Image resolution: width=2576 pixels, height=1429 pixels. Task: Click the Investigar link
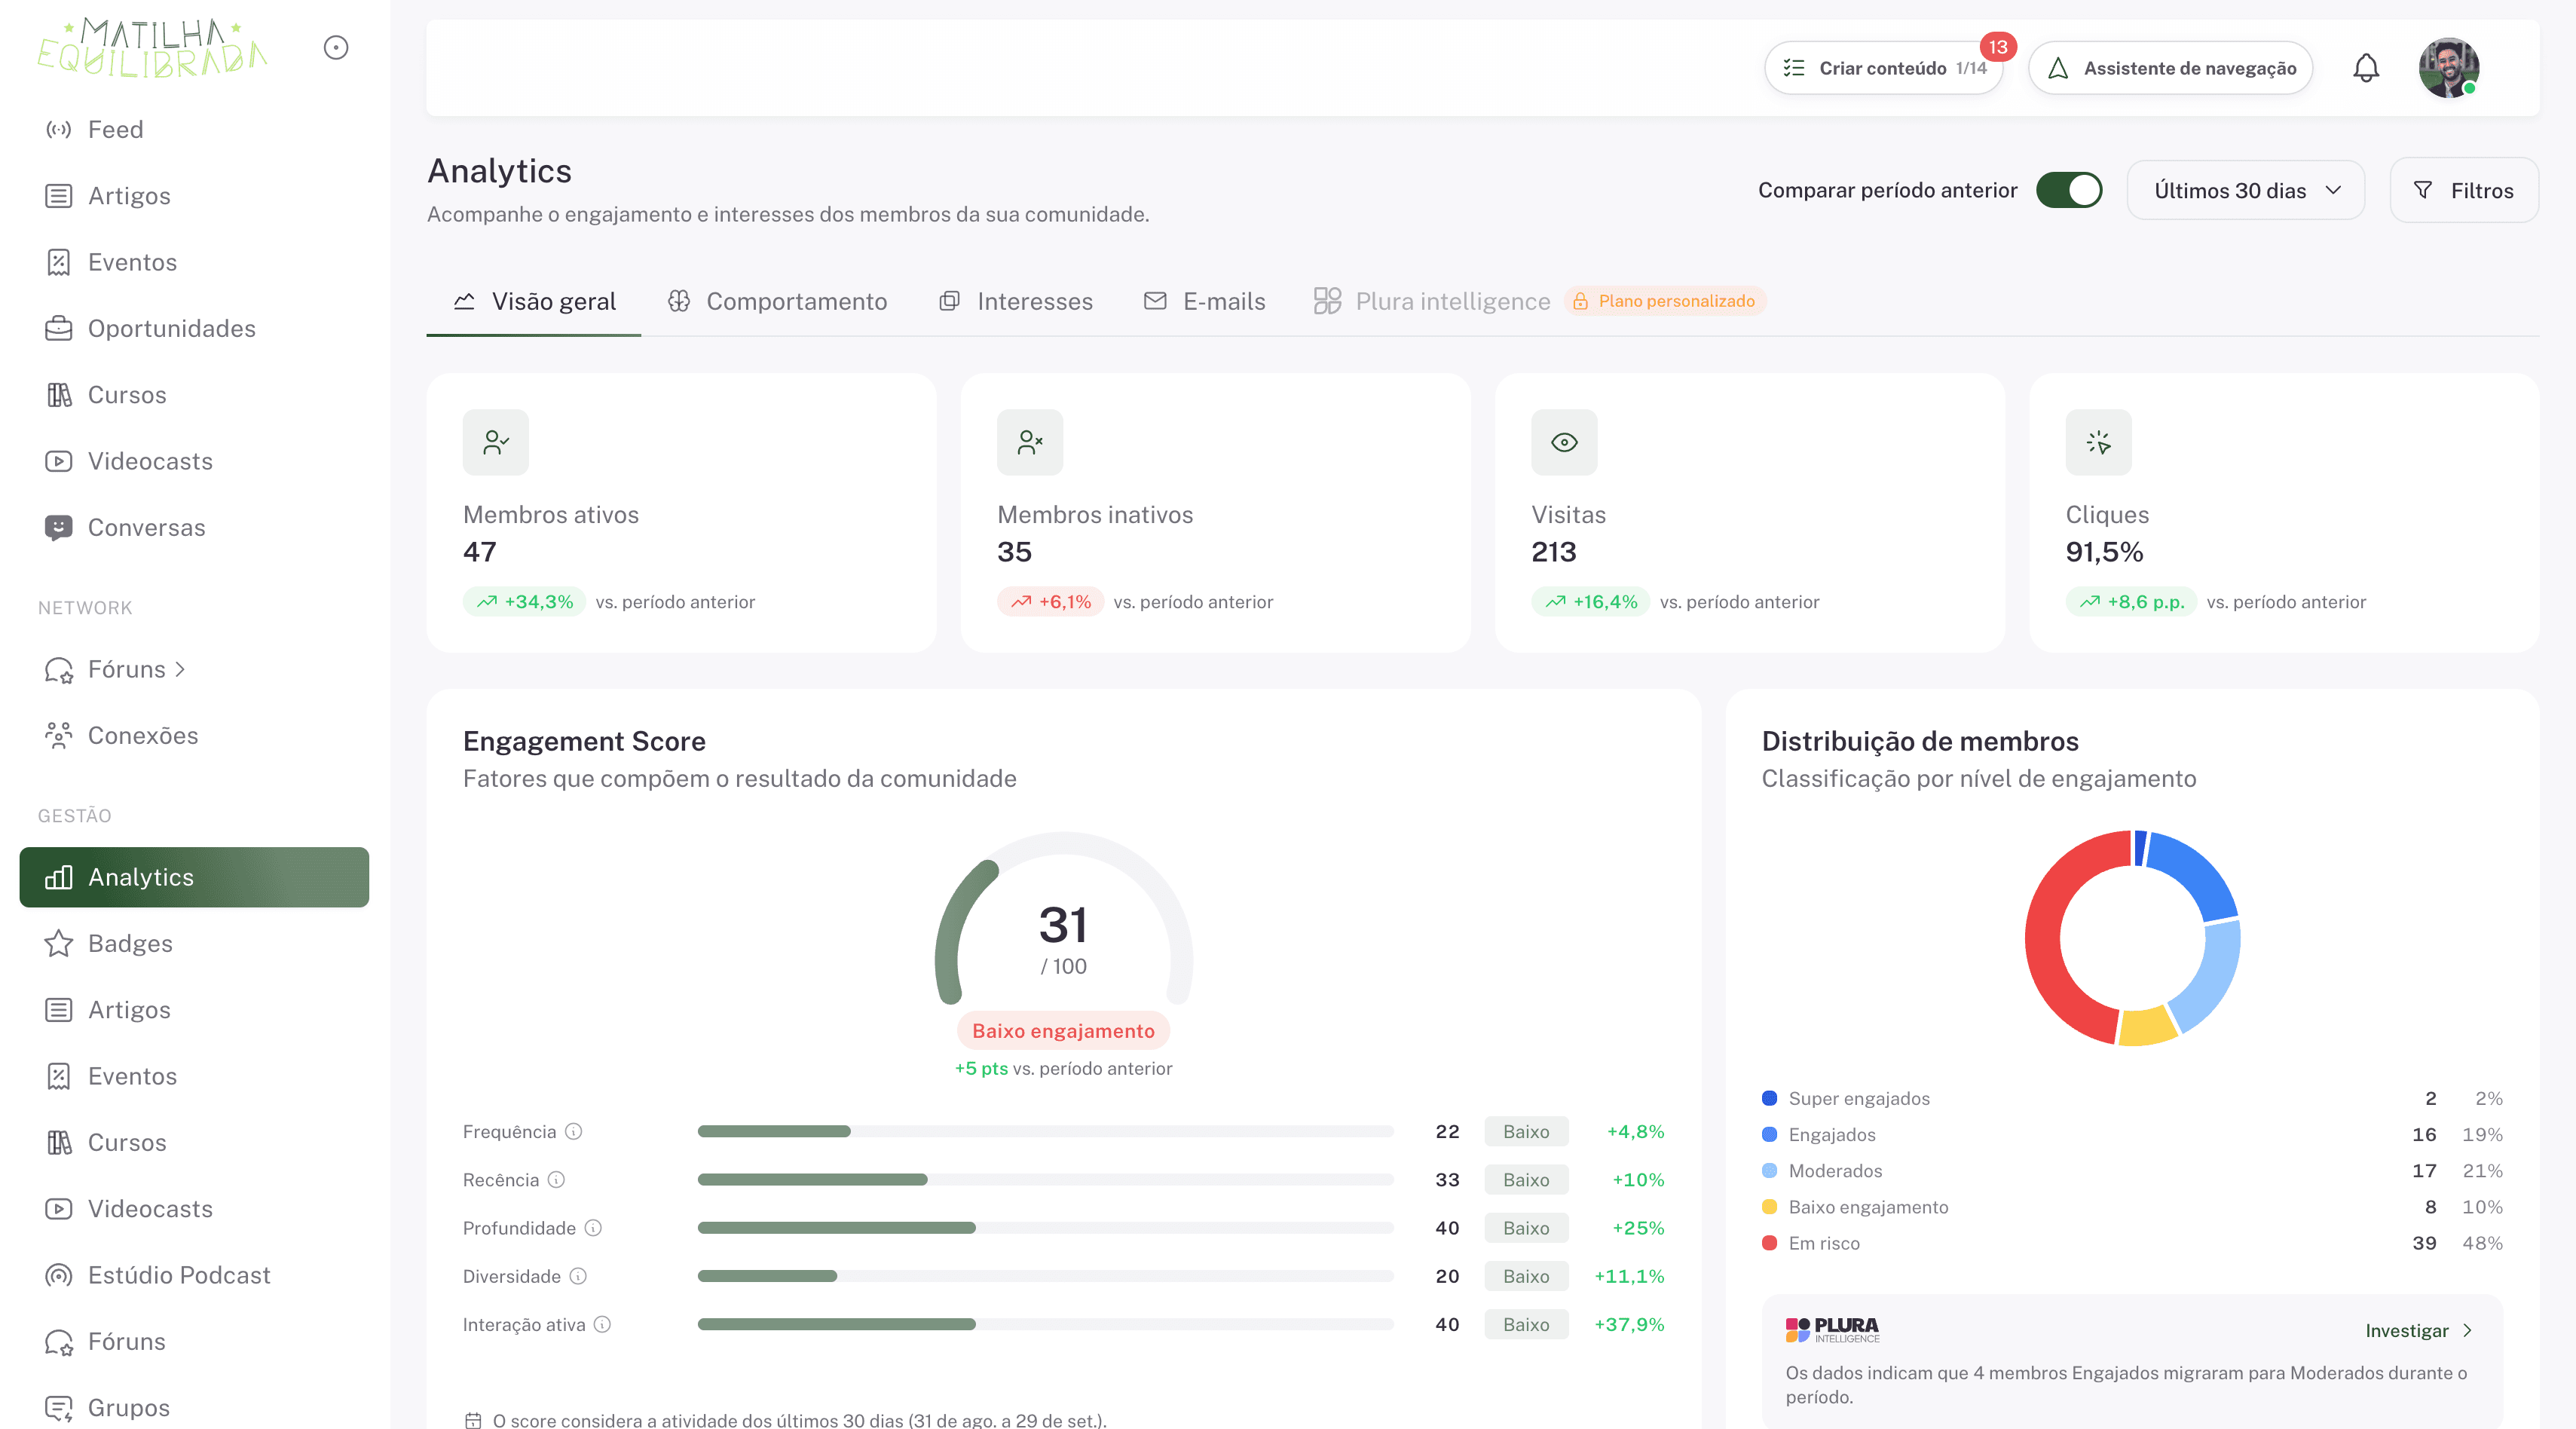pos(2418,1330)
